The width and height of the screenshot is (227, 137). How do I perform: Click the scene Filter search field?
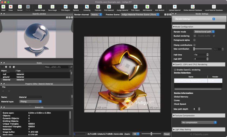click(x=57, y=67)
